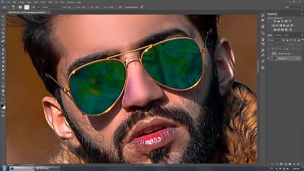Toggle pixel layer filter in Layers panel
Image resolution: width=304 pixels, height=171 pixels.
pyautogui.click(x=284, y=40)
